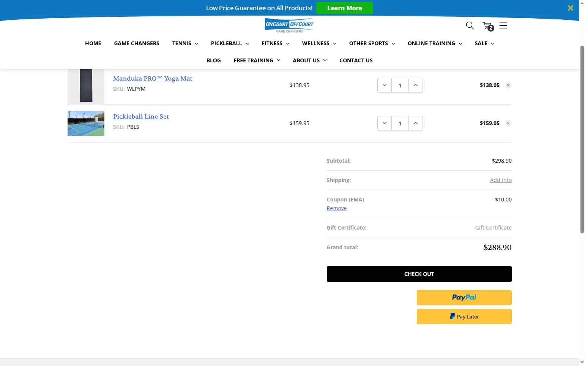The image size is (585, 366).
Task: Go to the Home page
Action: click(93, 43)
